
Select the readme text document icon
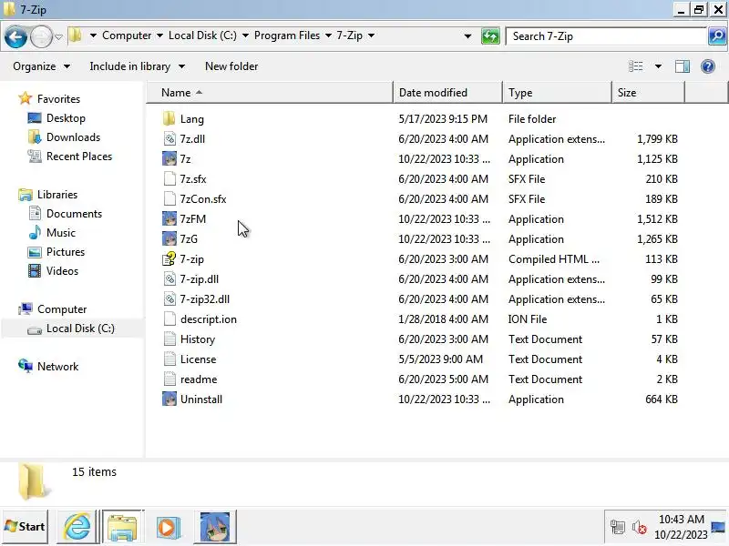[169, 379]
